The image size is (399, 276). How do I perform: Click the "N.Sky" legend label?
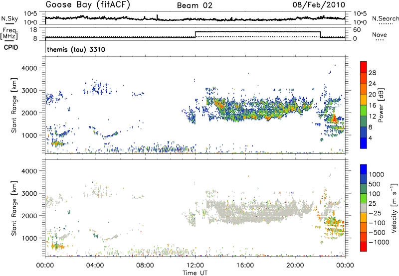[9, 18]
